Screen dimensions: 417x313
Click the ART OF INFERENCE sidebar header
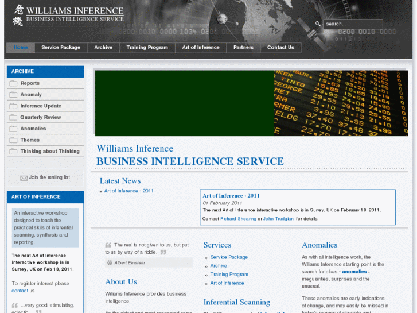pyautogui.click(x=45, y=197)
